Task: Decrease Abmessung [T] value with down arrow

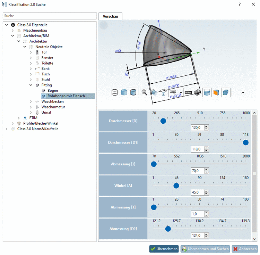Action: [206, 215]
